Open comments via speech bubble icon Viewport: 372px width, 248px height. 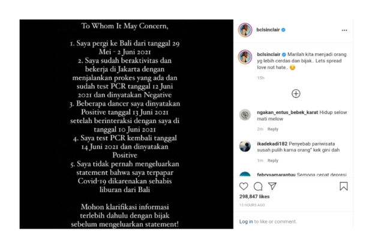(x=258, y=187)
